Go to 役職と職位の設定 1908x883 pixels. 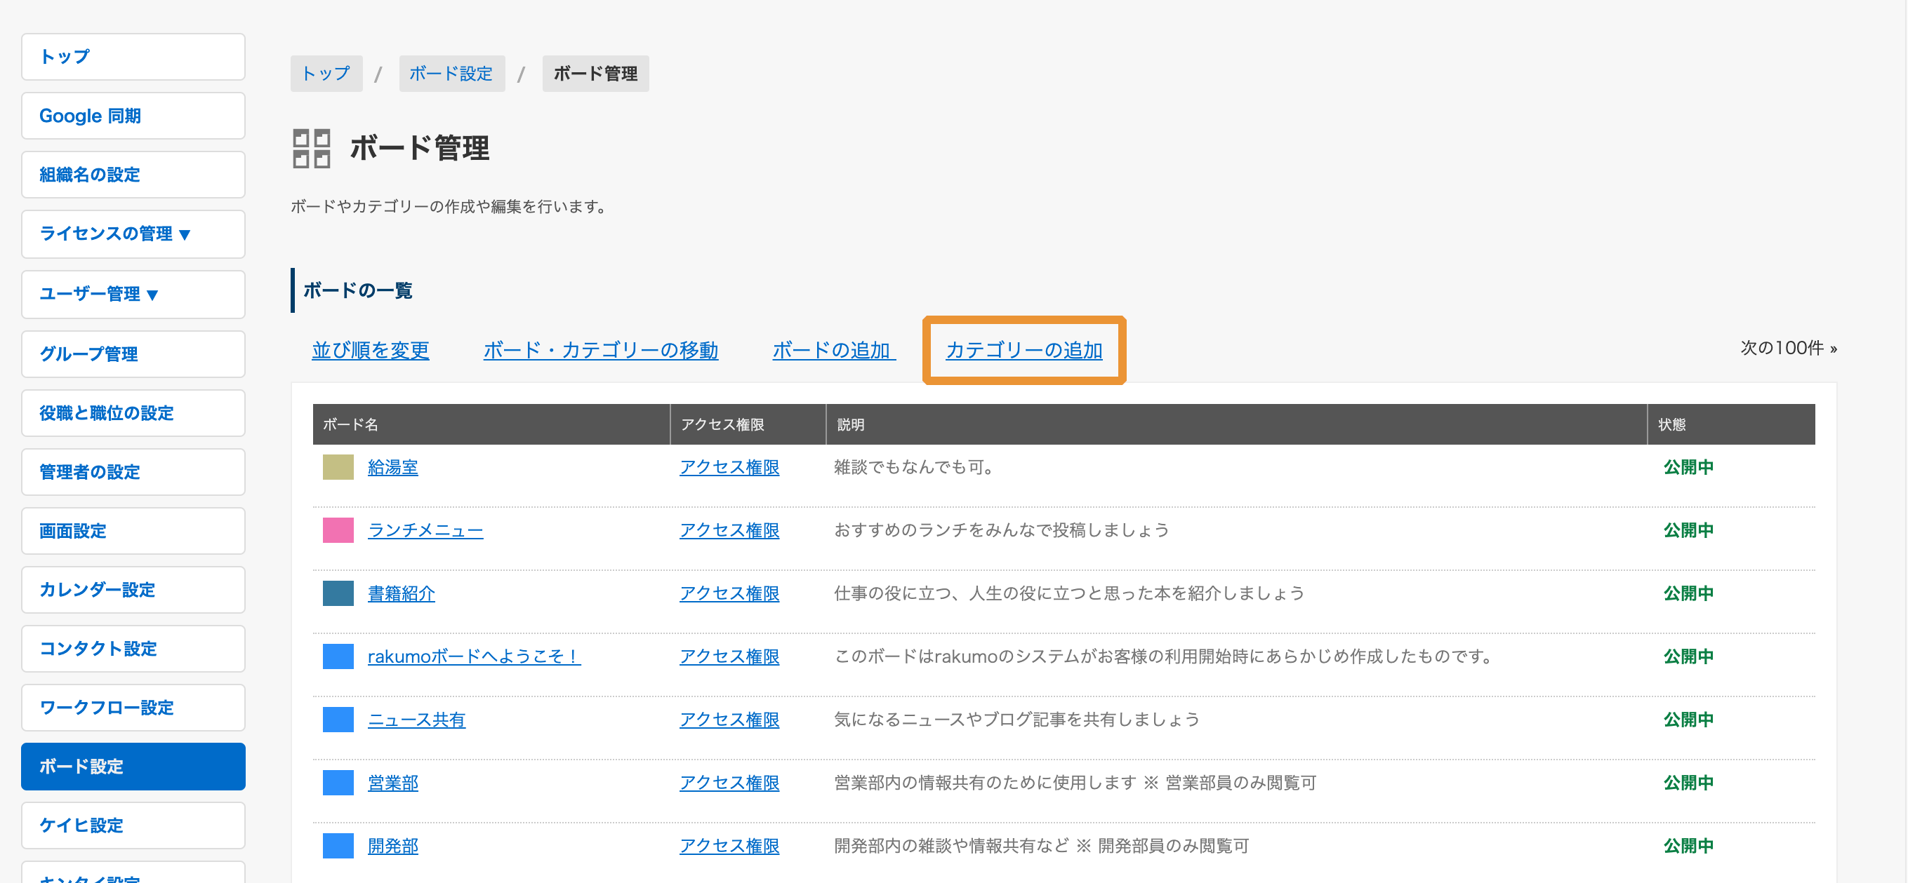[133, 413]
